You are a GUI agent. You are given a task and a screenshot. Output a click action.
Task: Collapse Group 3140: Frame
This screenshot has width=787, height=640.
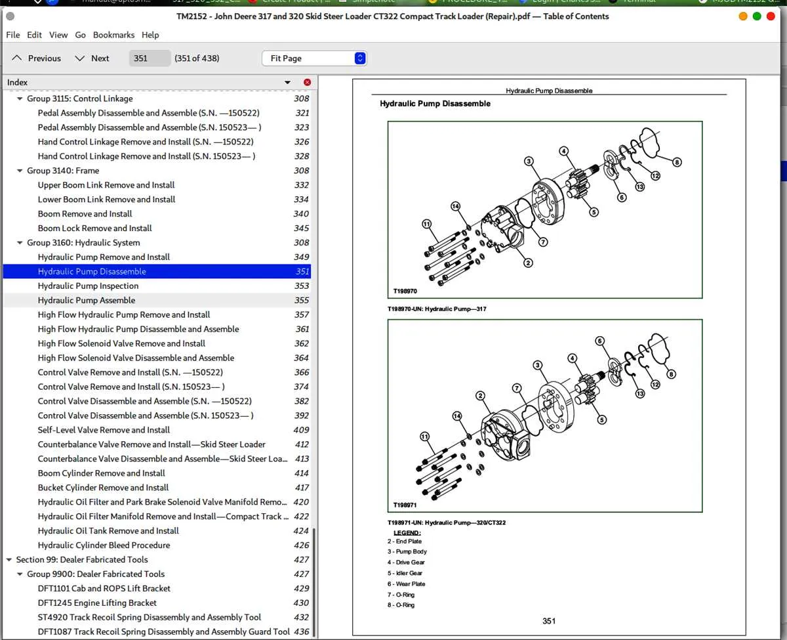[x=20, y=171]
